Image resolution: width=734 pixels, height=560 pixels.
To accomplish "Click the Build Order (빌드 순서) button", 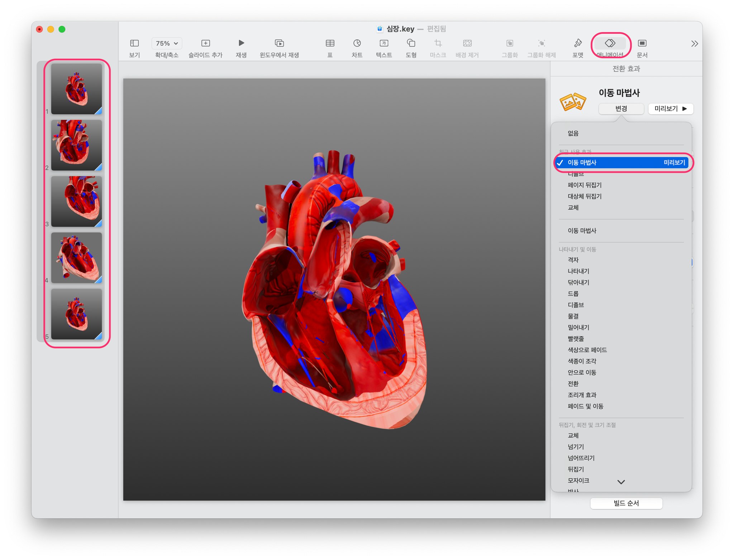I will 626,503.
